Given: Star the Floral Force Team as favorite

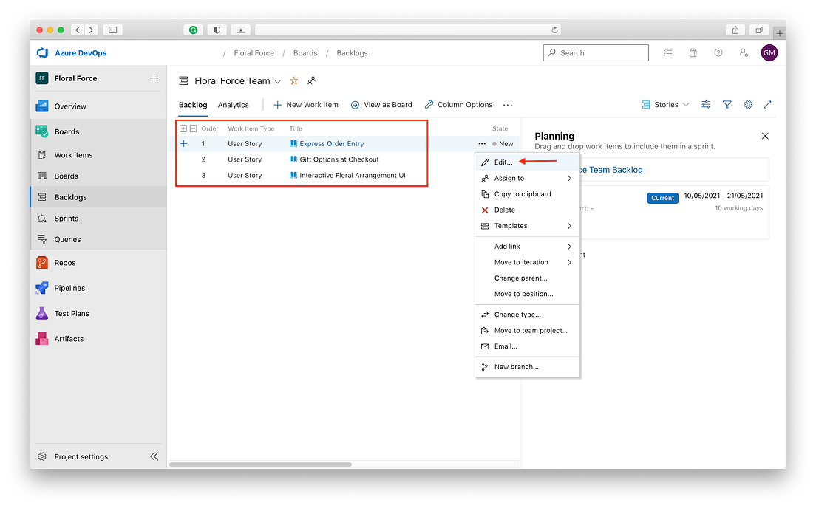Looking at the screenshot, I should pos(293,80).
